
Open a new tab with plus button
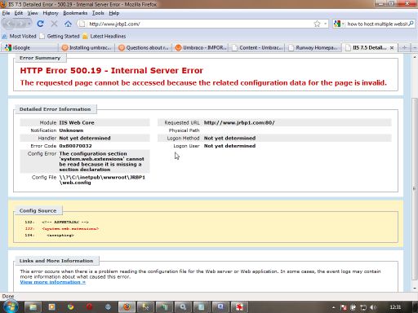(x=405, y=47)
